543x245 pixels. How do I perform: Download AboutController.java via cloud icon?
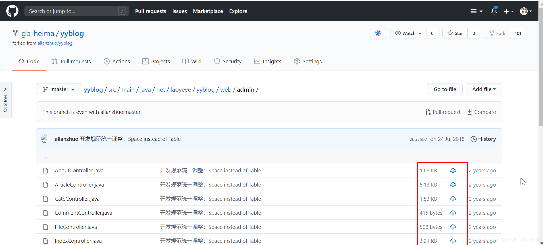[x=453, y=171]
